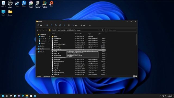The height and width of the screenshot is (98, 174).
Task: Open Documents in the navigation pane
Action: click(x=43, y=41)
